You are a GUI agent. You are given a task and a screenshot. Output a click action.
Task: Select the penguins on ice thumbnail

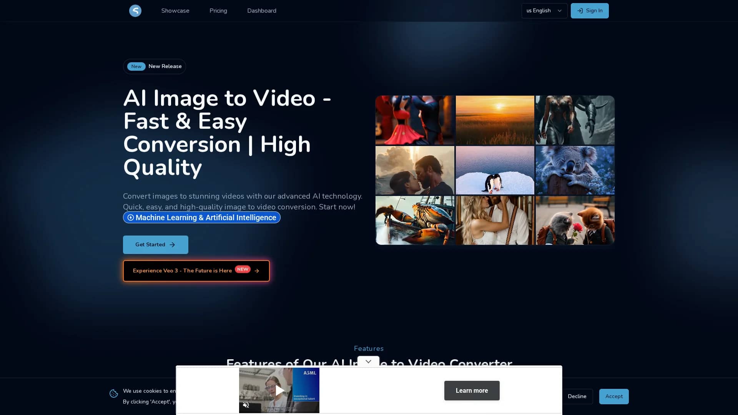(x=495, y=170)
